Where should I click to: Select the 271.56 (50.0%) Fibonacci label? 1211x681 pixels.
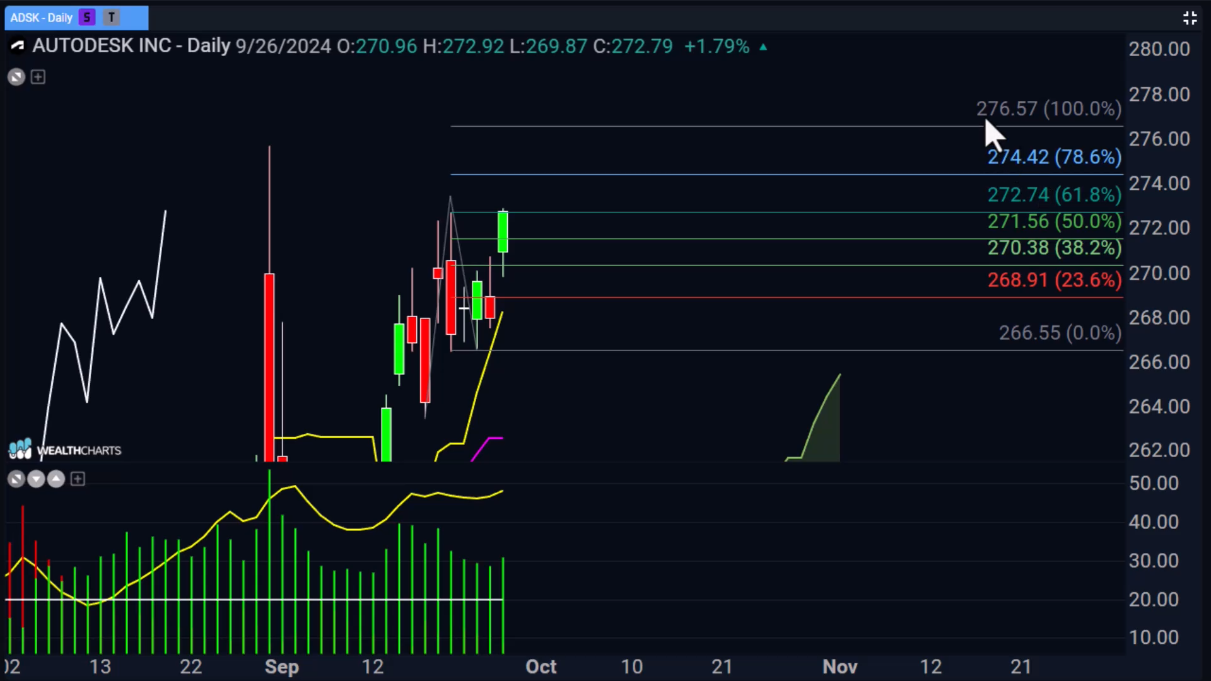(x=1054, y=221)
